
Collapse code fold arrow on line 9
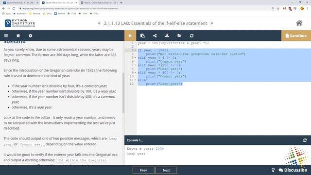coord(136,72)
